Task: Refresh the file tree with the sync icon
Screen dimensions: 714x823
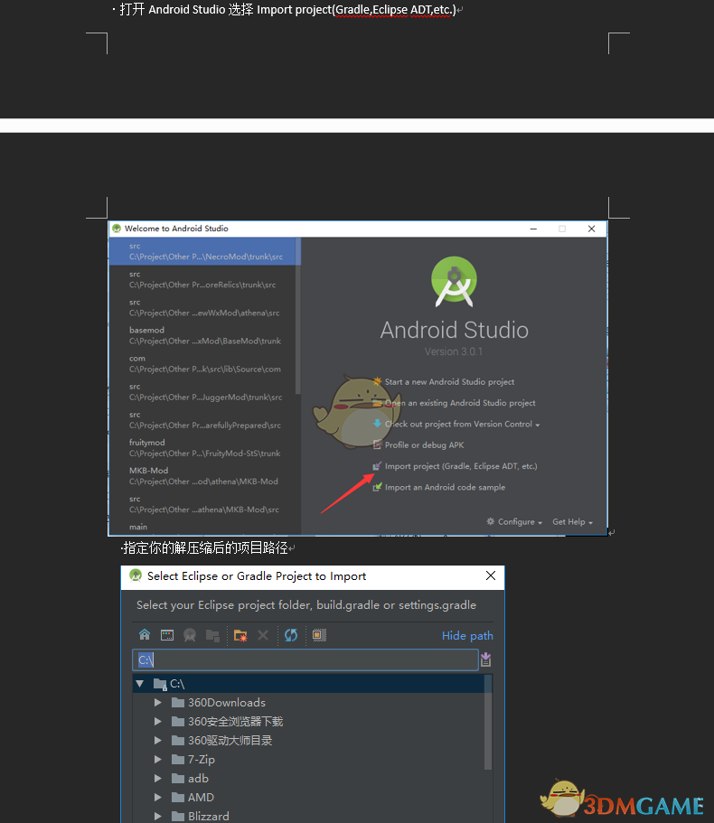Action: coord(291,635)
